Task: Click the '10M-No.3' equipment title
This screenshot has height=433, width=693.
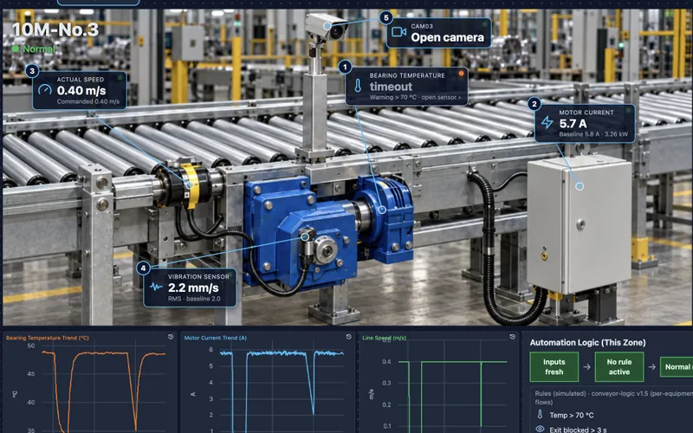Action: click(55, 29)
